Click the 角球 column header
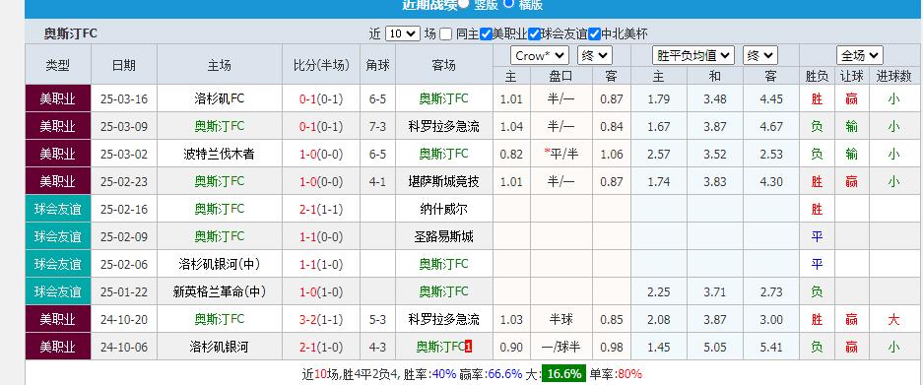Viewport: 923px width, 385px height. tap(377, 65)
